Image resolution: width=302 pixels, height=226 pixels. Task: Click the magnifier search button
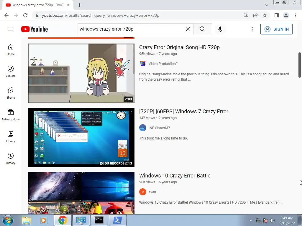click(x=202, y=29)
